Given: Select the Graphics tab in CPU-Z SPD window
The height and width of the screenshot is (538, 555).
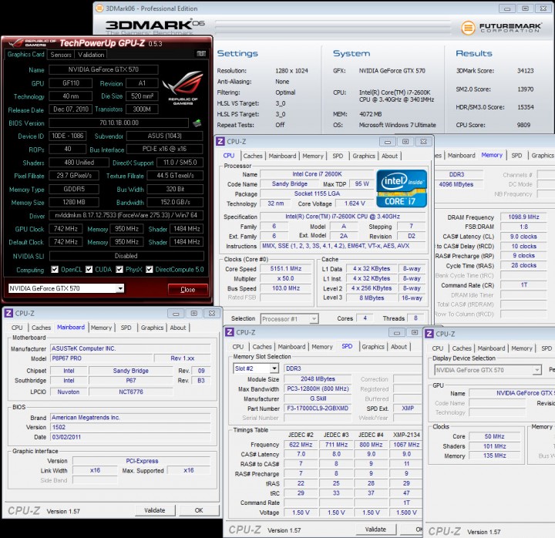Looking at the screenshot, I should click(x=373, y=347).
